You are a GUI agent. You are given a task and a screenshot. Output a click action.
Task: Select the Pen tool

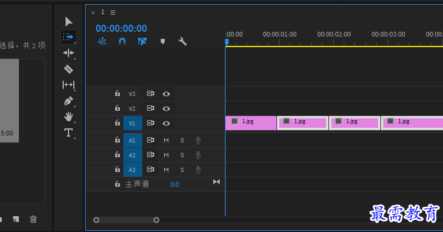tap(69, 101)
